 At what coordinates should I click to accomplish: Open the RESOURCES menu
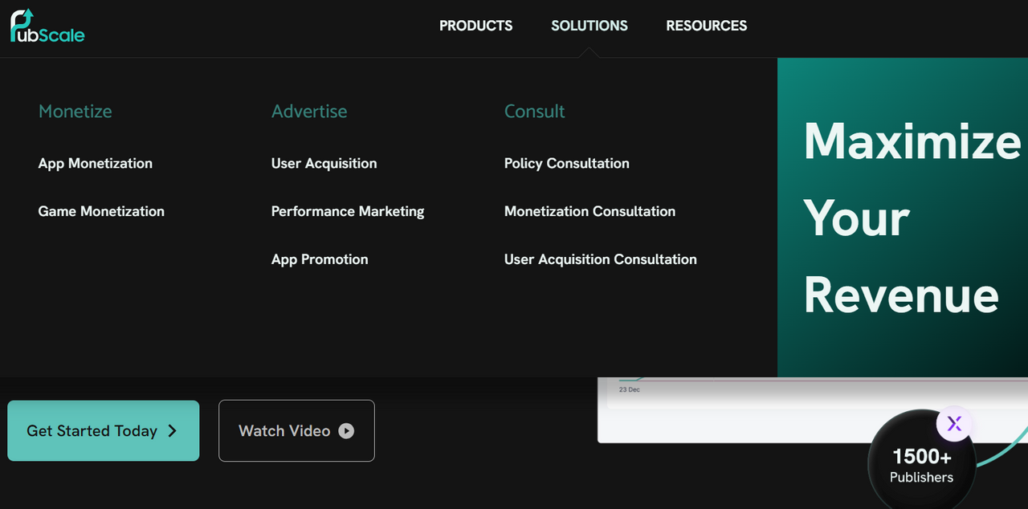point(707,26)
